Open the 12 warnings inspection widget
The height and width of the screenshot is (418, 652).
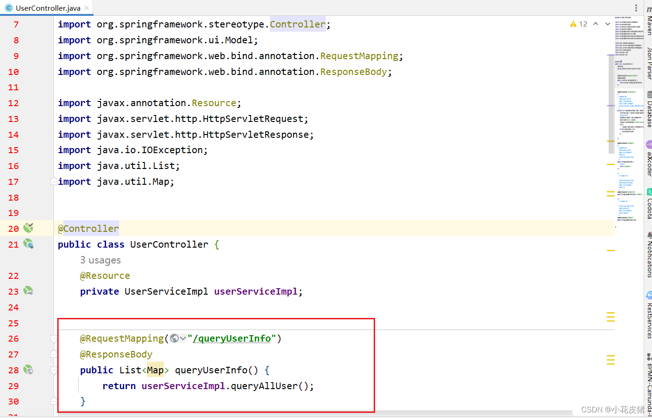[x=578, y=24]
